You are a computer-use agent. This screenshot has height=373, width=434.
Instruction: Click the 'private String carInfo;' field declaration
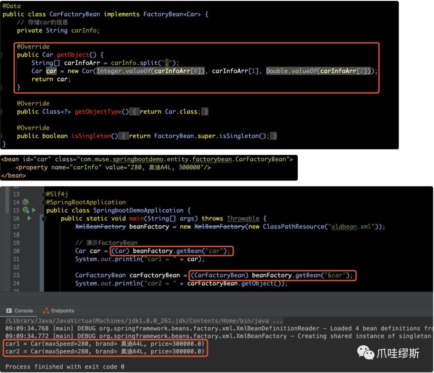[x=58, y=31]
